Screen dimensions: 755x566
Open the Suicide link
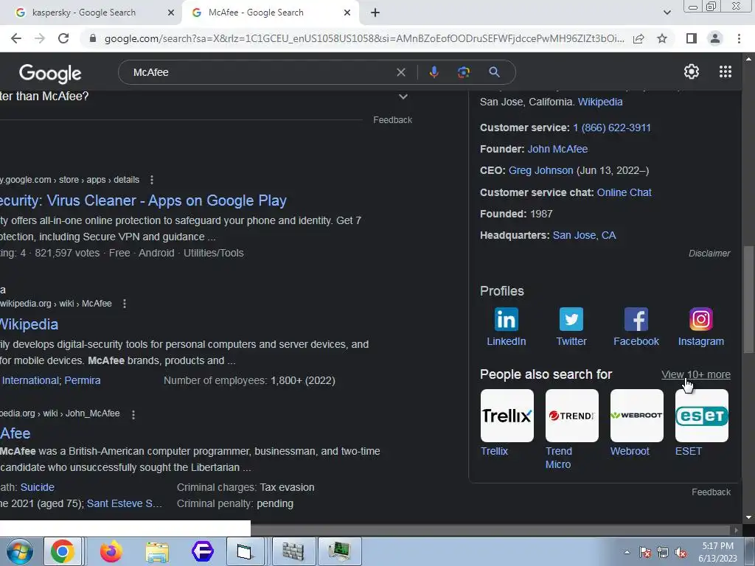[x=37, y=488]
